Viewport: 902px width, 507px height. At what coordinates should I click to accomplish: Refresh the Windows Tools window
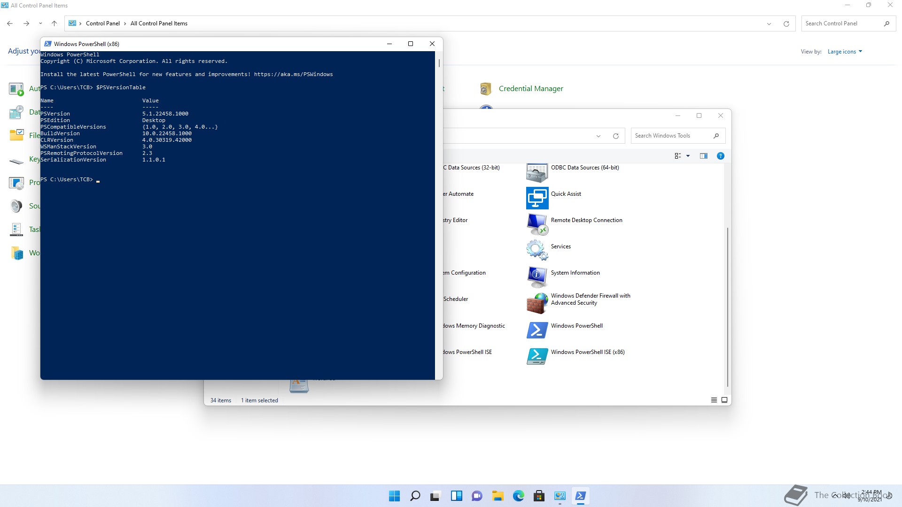coord(615,136)
